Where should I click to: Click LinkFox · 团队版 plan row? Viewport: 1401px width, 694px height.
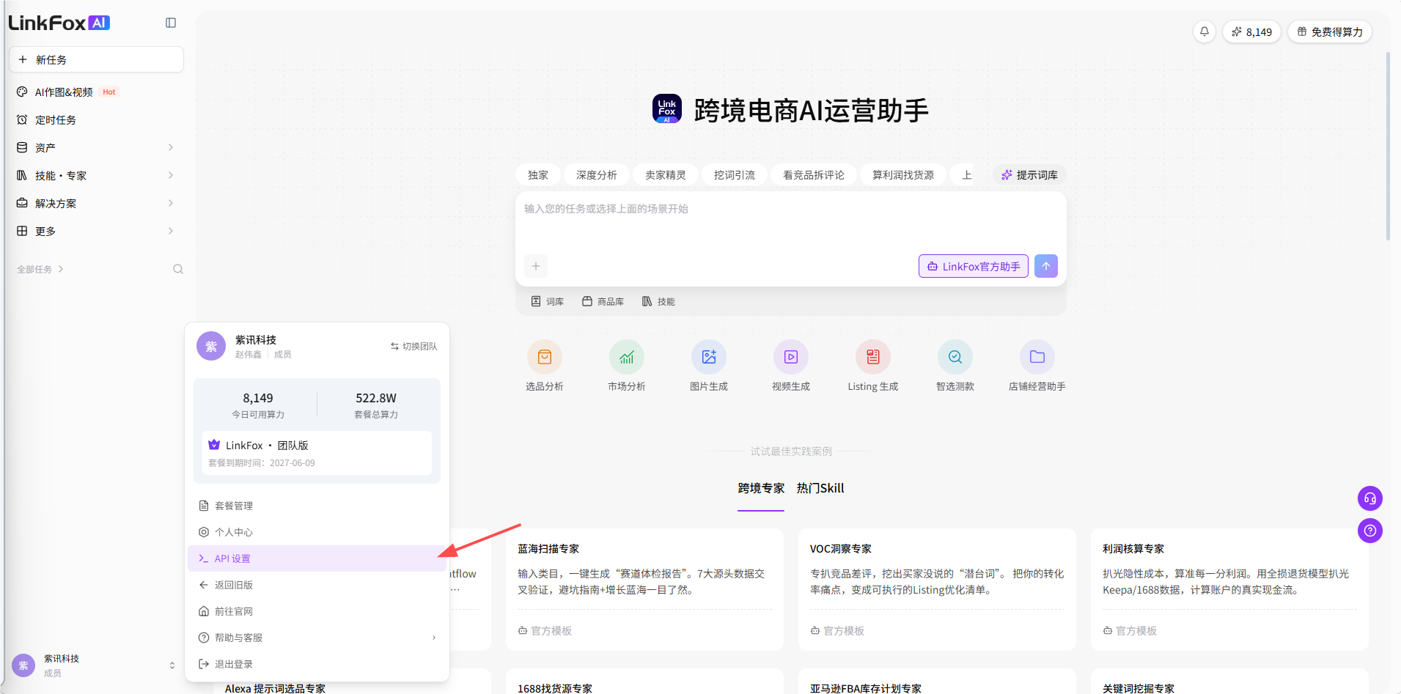pos(317,453)
